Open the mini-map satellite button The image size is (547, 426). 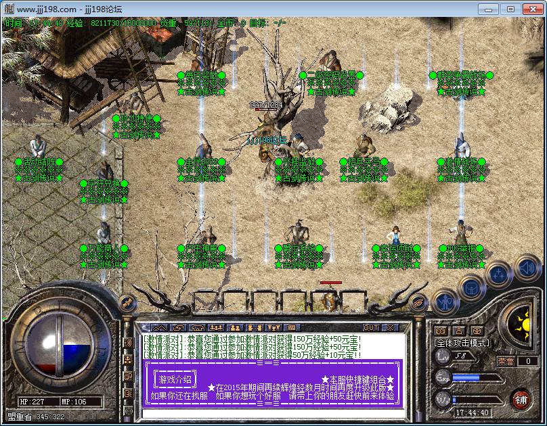(x=127, y=302)
